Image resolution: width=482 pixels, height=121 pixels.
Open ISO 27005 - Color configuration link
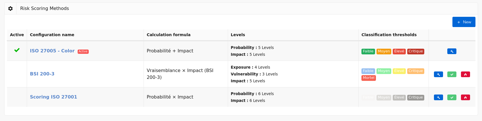click(x=52, y=51)
